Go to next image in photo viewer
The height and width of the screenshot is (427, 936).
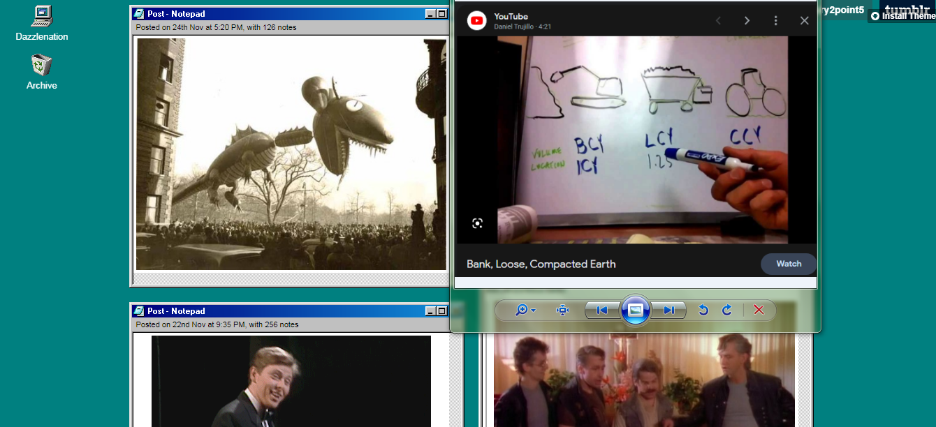(668, 310)
